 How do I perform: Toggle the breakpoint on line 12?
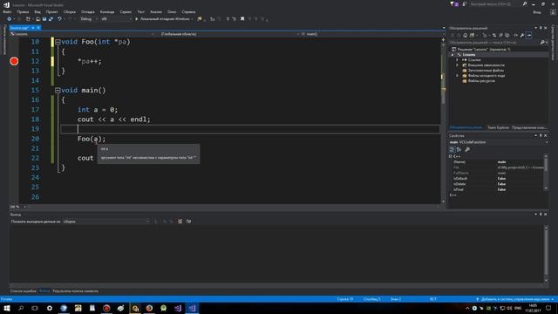14,61
